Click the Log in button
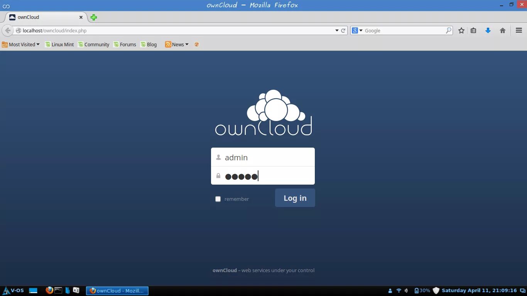The image size is (527, 296). pos(295,198)
